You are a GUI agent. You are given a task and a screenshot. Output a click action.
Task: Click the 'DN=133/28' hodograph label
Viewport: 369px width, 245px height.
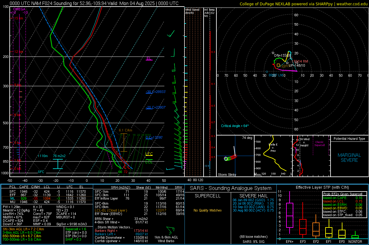click(x=282, y=56)
